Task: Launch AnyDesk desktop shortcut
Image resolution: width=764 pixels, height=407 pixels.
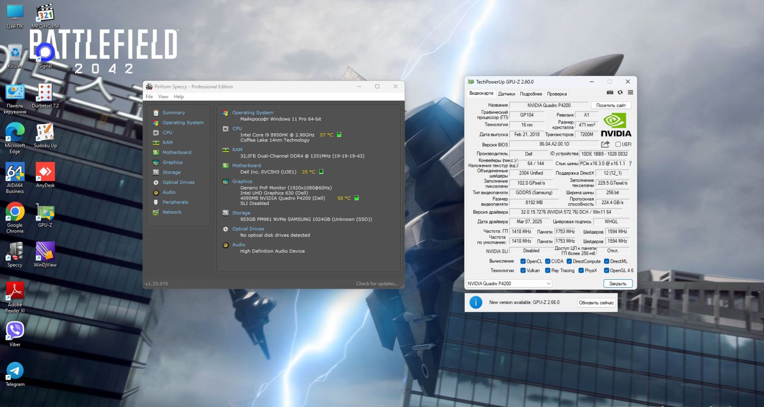Action: coord(45,175)
